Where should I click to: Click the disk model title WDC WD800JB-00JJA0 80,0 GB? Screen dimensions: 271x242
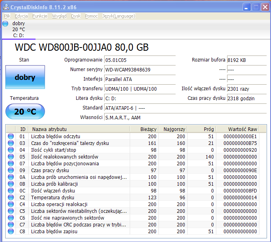pos(81,47)
